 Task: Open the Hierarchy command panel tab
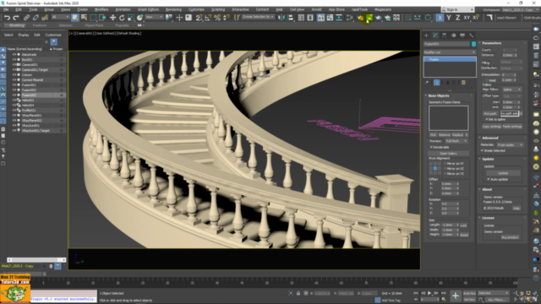point(445,35)
